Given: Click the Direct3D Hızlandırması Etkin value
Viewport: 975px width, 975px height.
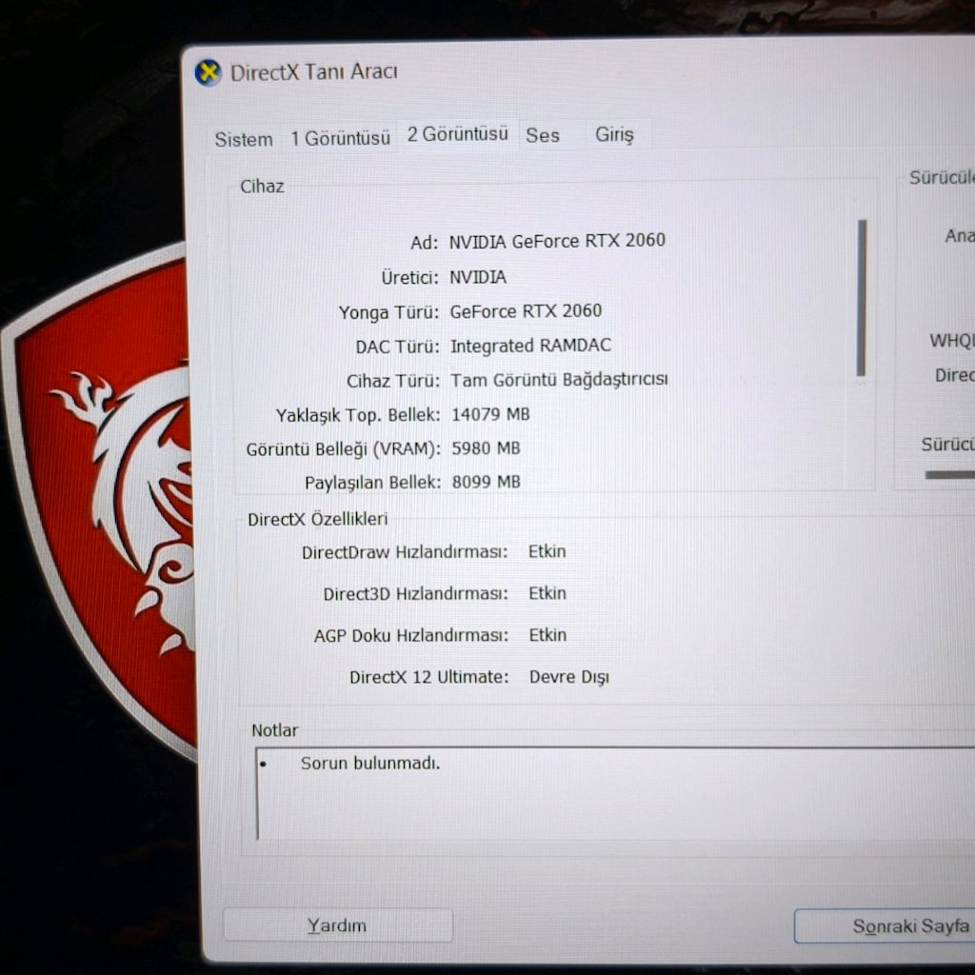Looking at the screenshot, I should click(547, 593).
